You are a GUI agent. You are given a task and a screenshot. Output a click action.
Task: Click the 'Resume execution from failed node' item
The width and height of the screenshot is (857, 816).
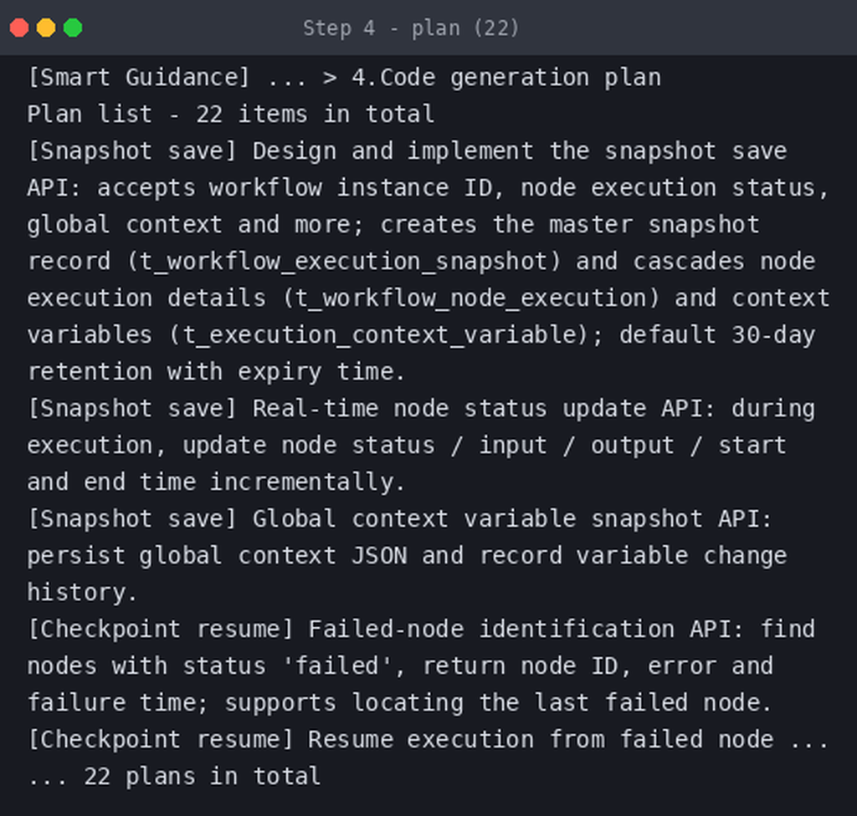pyautogui.click(x=541, y=740)
